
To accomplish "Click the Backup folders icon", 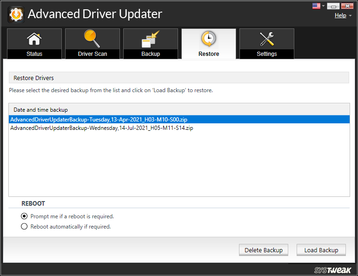I will [151, 39].
